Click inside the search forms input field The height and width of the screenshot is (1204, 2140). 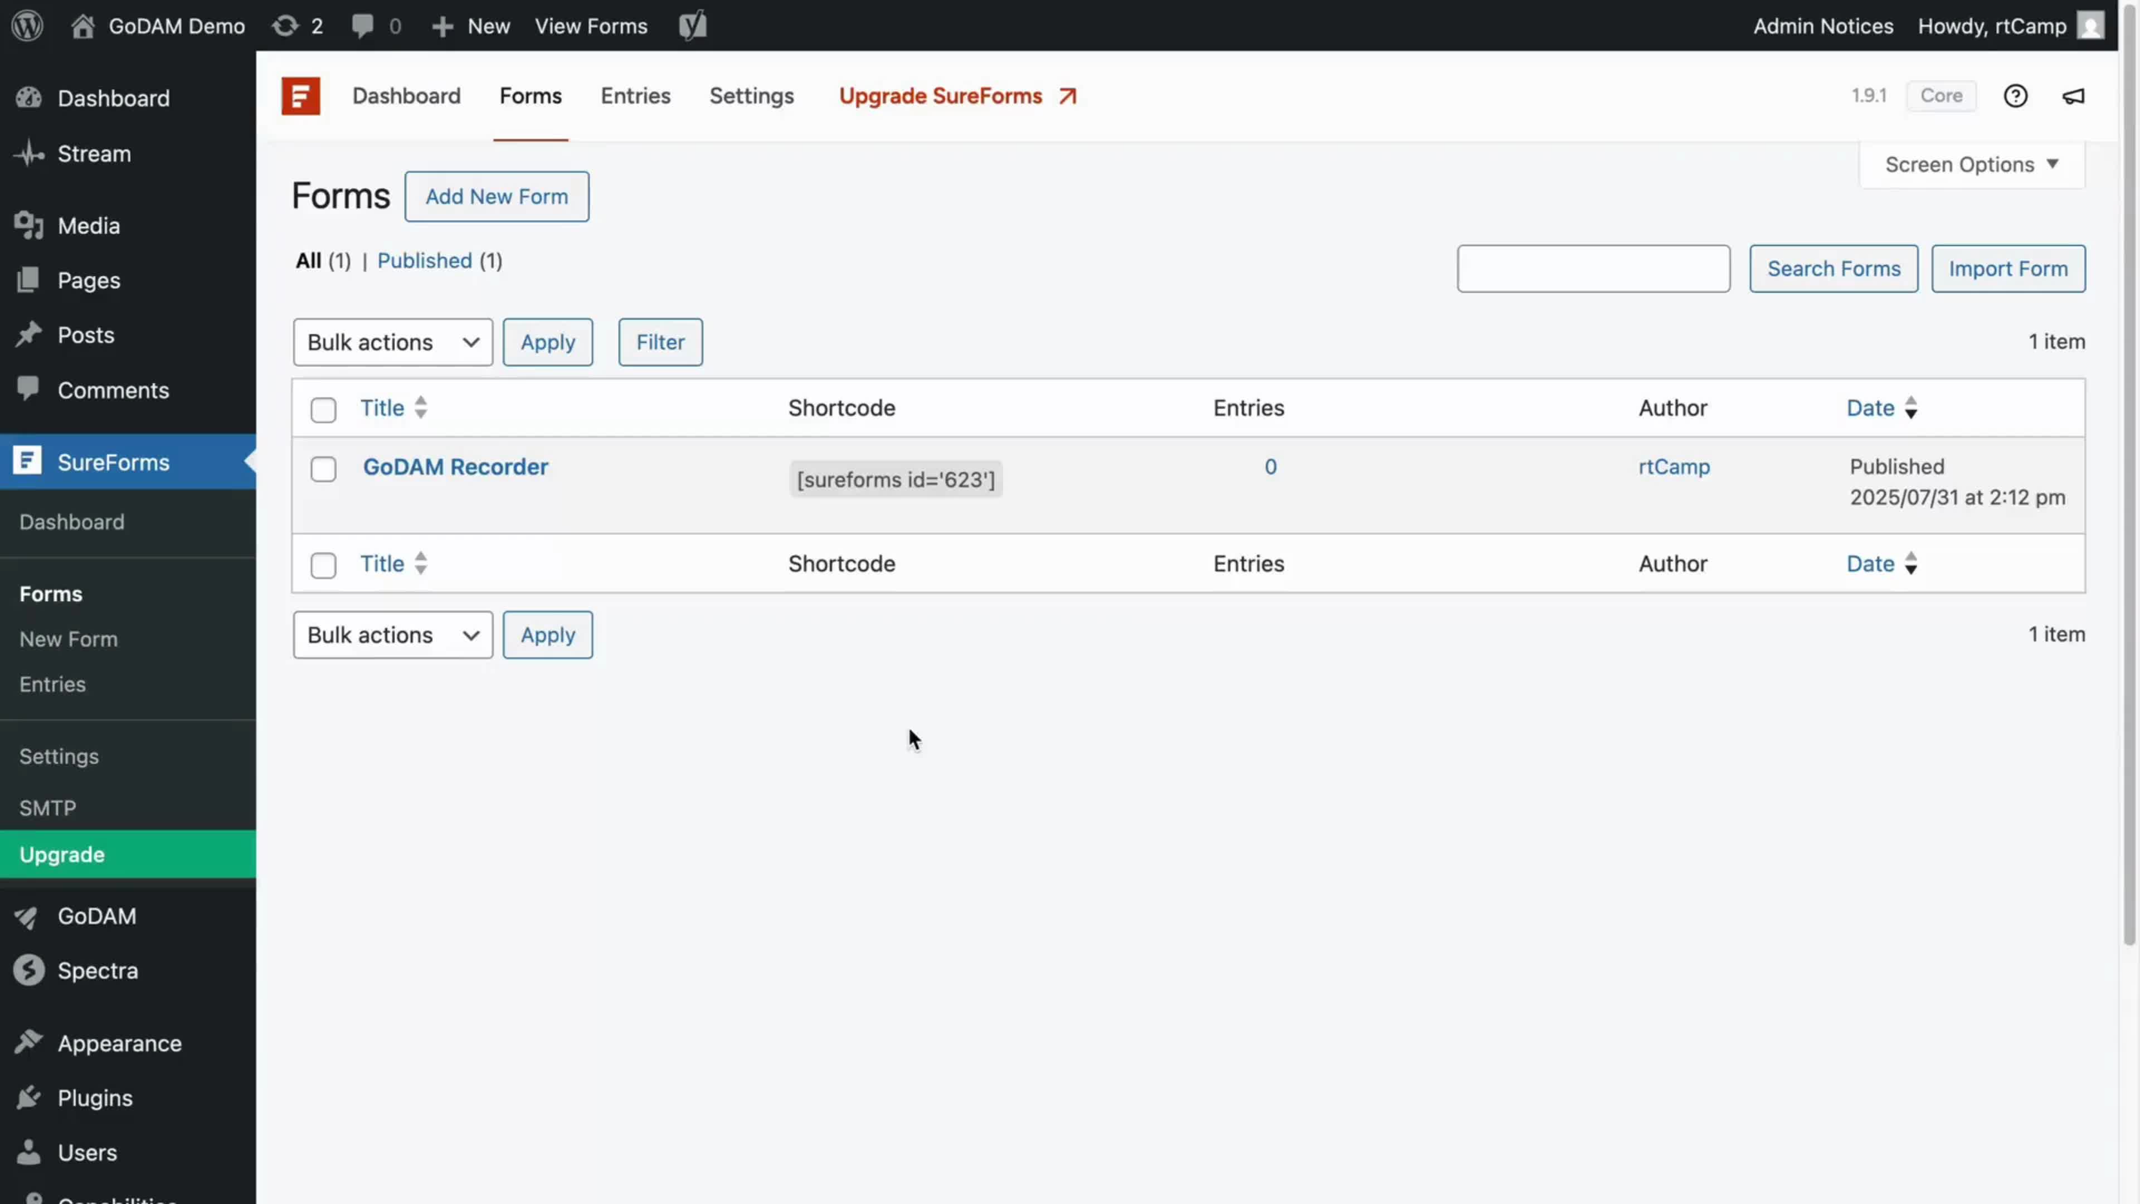coord(1593,268)
